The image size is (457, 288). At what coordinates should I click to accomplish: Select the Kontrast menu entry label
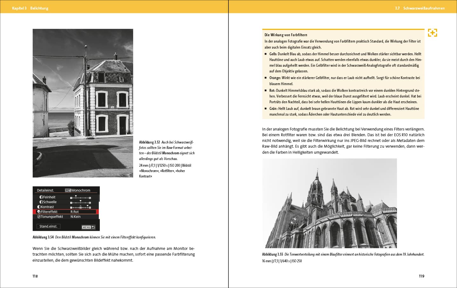pyautogui.click(x=47, y=207)
